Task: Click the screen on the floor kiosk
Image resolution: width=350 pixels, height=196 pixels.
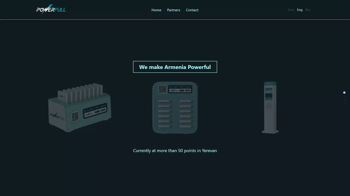Action: [x=269, y=95]
